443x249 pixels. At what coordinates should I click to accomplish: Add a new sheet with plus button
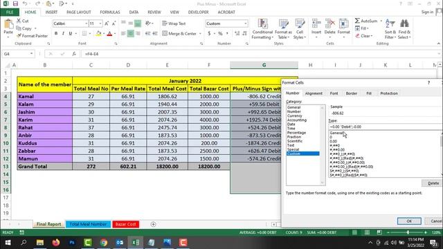153,224
